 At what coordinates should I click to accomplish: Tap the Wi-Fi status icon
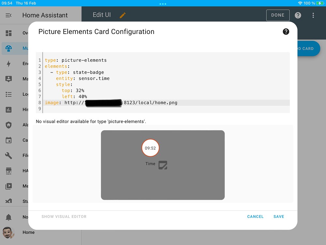tap(300, 3)
